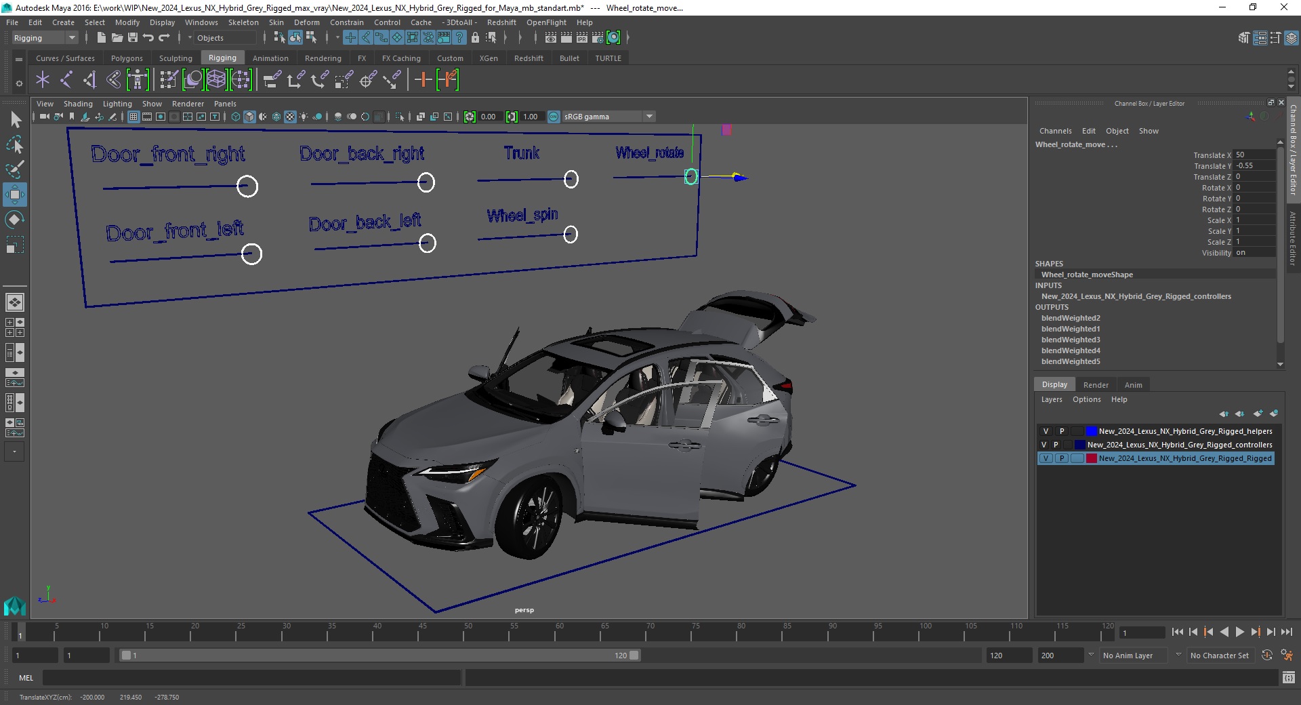Screen dimensions: 1301x705
Task: Click the Move Layer Up icon
Action: click(1224, 414)
